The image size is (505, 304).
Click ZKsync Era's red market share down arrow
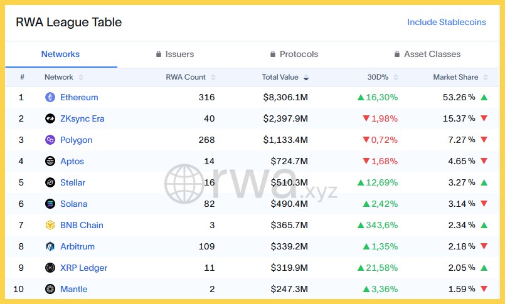[484, 118]
